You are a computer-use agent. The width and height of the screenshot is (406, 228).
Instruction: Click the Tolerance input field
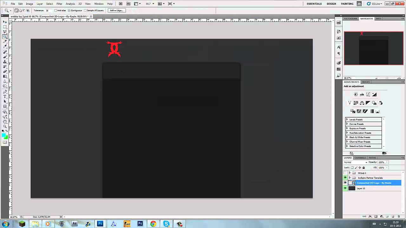point(49,10)
